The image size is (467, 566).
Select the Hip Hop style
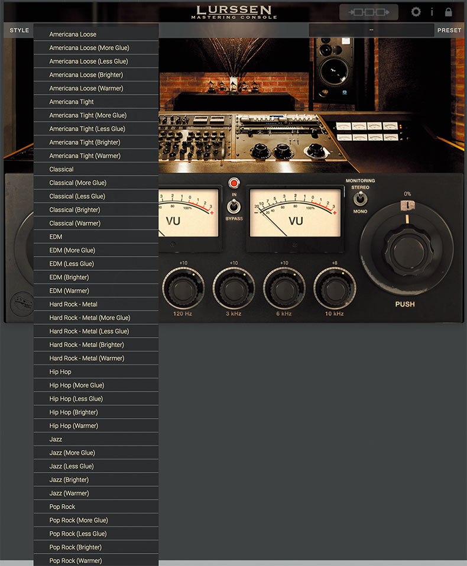(96, 372)
